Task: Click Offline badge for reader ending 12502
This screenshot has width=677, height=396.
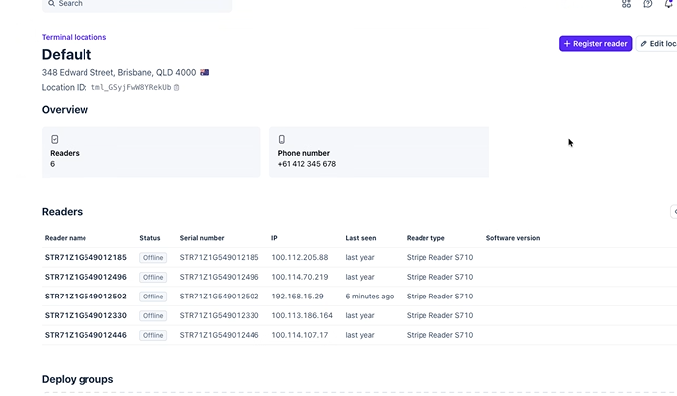Action: pos(153,297)
